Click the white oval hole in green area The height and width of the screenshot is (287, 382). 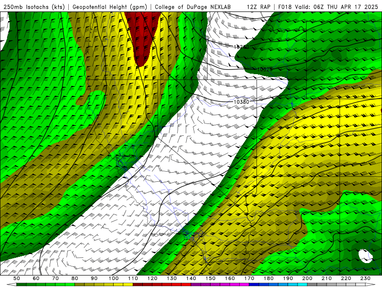pyautogui.click(x=366, y=256)
